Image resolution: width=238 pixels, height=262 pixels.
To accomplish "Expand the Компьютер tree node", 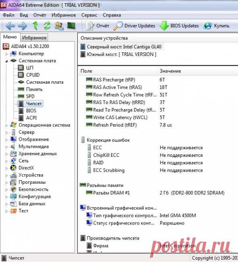I will point(6,54).
